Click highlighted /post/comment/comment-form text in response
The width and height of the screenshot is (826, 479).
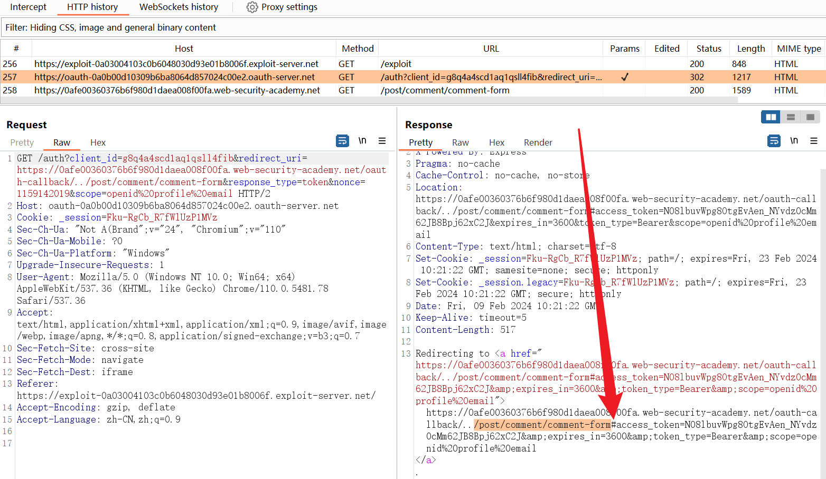(x=542, y=425)
